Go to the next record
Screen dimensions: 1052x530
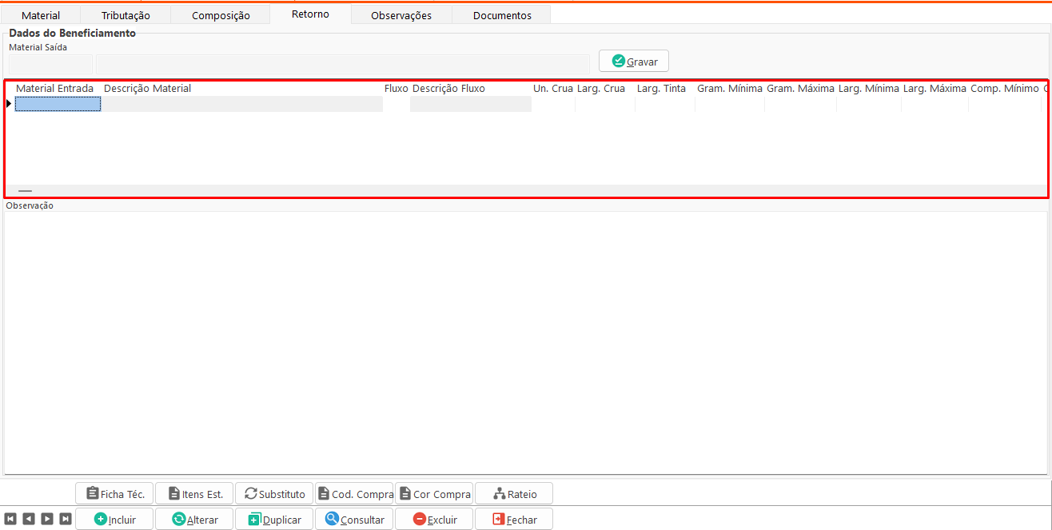(47, 519)
